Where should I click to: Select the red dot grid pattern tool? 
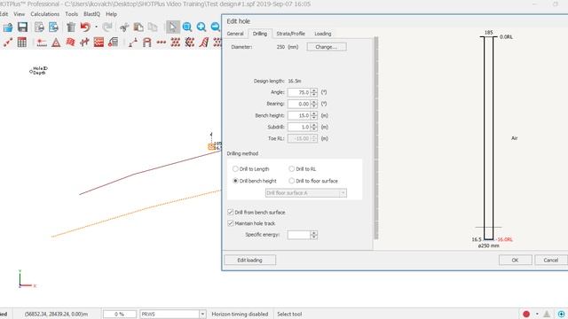coord(176,43)
